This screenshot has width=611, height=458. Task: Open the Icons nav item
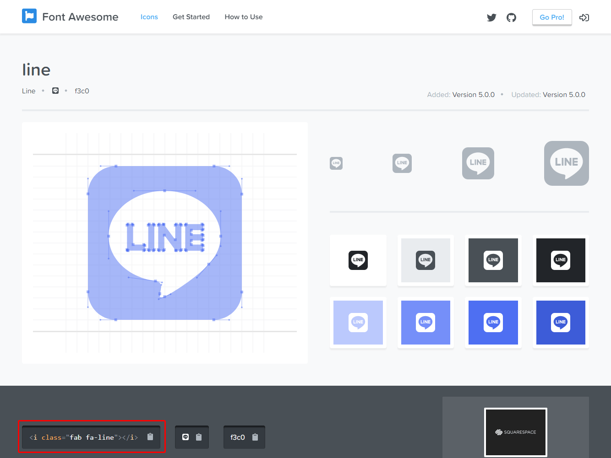click(149, 17)
